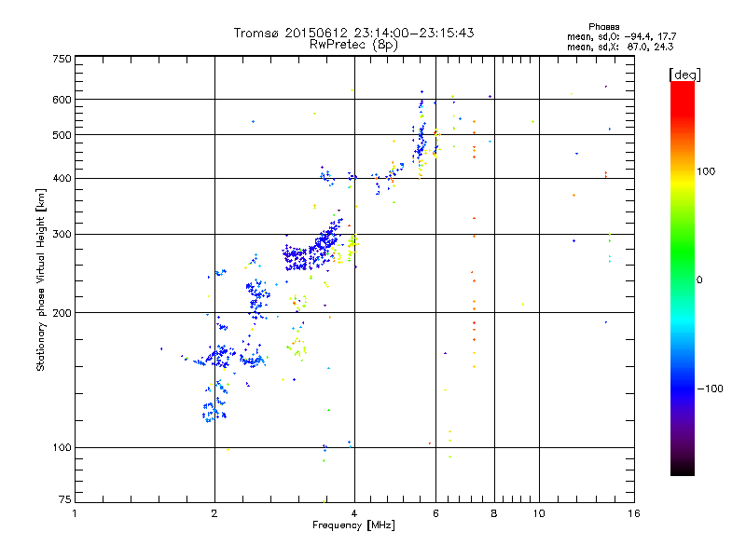
Task: Select the 'RwPretec (8p)' subtitle
Action: [353, 45]
